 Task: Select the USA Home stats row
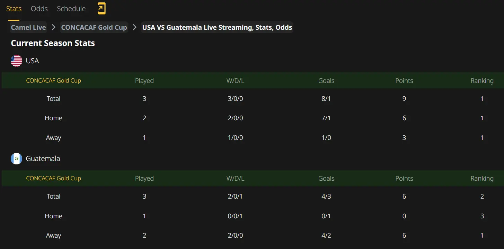(x=252, y=118)
